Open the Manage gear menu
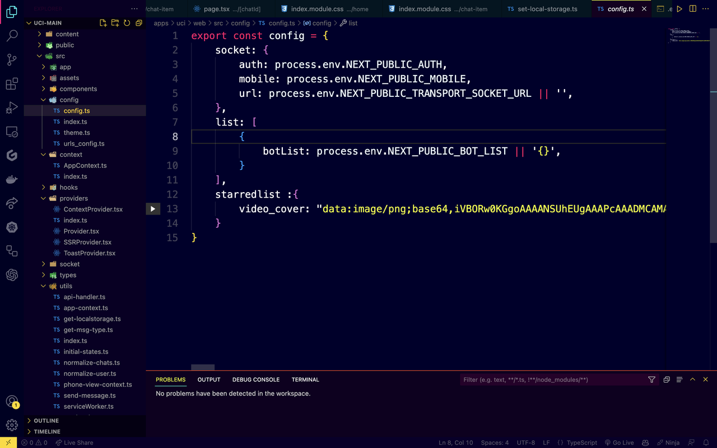 tap(12, 425)
